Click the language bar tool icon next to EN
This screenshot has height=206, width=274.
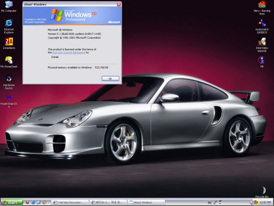(x=215, y=202)
